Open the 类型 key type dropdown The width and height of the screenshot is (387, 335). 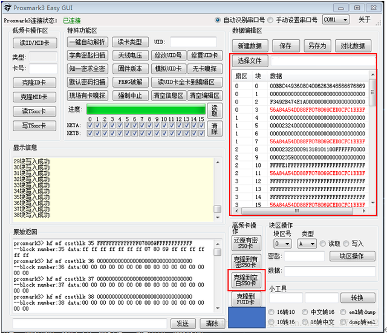coord(308,244)
